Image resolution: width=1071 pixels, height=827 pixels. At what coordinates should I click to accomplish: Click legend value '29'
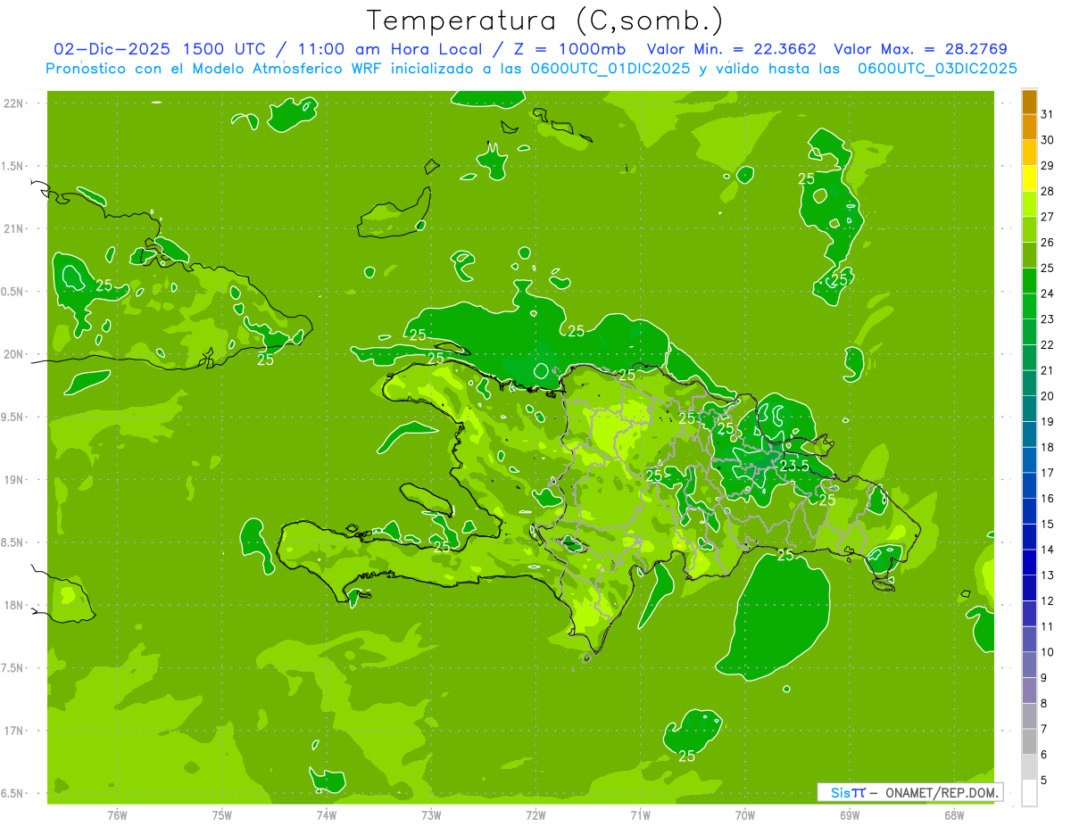click(1048, 166)
